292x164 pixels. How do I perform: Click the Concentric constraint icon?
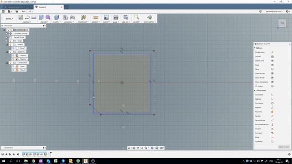coord(272,103)
